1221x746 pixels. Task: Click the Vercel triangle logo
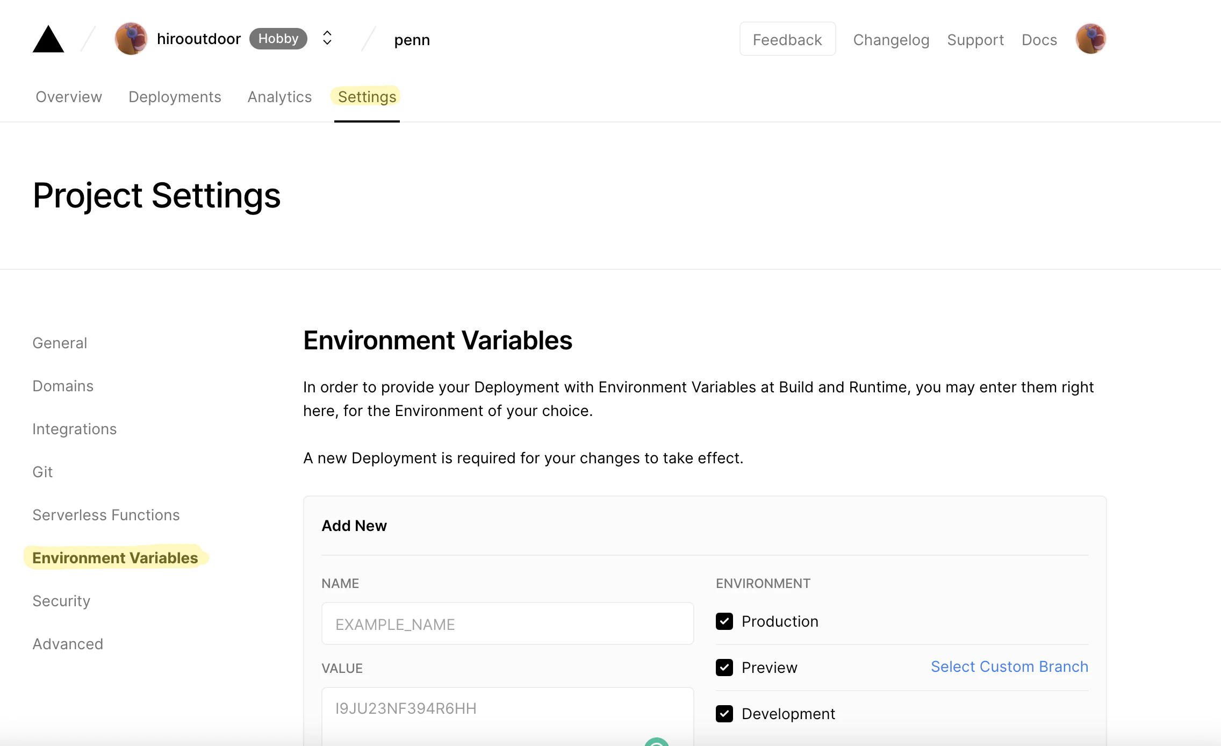coord(48,39)
